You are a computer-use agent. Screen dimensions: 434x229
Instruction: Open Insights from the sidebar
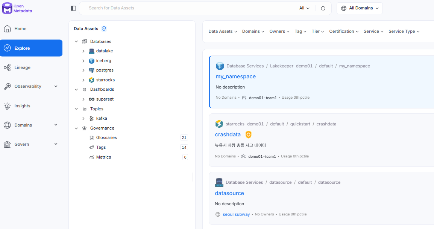click(x=22, y=106)
